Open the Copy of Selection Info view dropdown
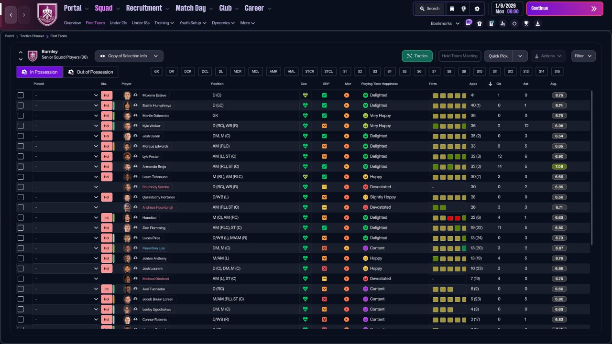This screenshot has width=612, height=344. pyautogui.click(x=129, y=56)
